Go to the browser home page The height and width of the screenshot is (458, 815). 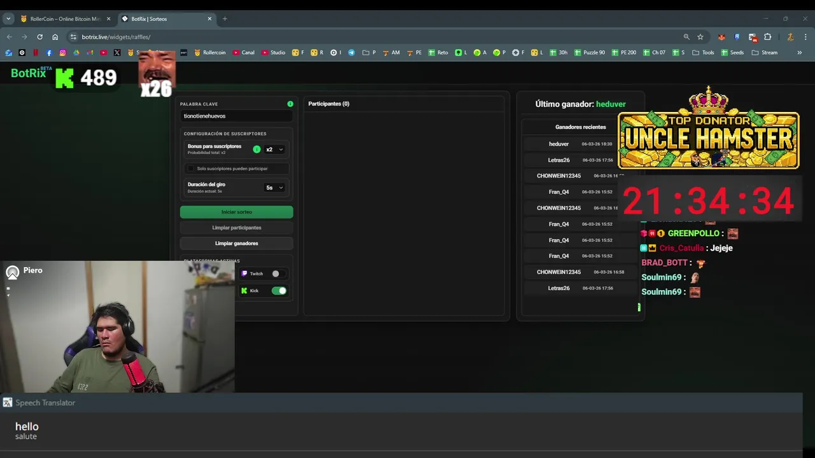[x=55, y=37]
